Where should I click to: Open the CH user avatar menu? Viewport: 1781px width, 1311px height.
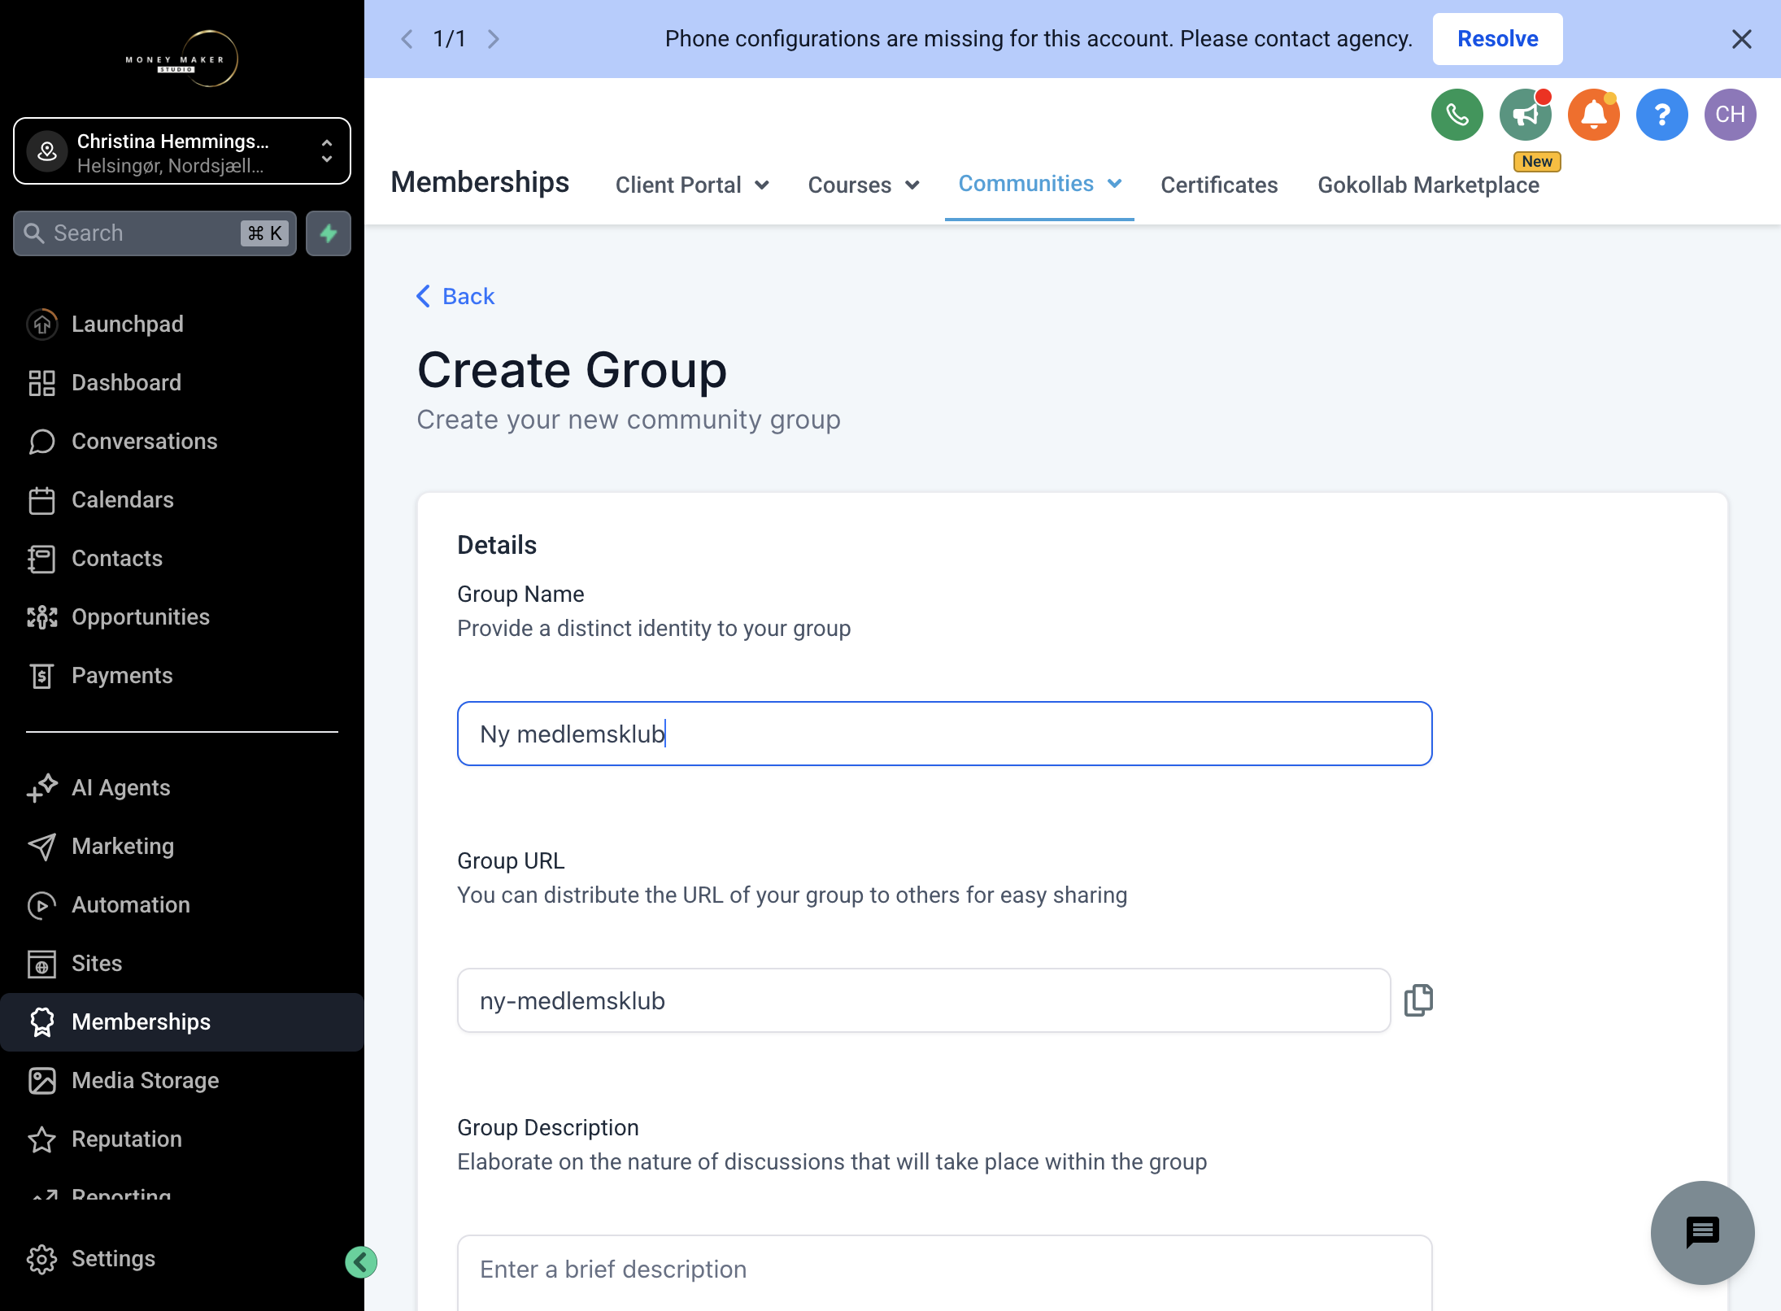pyautogui.click(x=1730, y=115)
